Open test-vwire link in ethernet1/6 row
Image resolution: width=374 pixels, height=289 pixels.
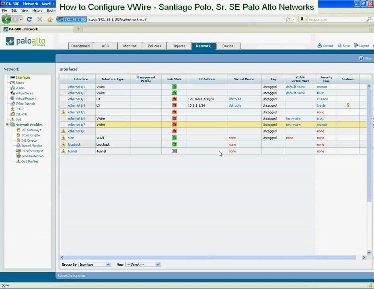(x=293, y=118)
